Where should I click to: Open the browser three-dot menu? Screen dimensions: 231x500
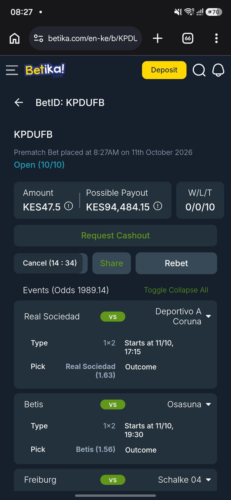pyautogui.click(x=216, y=39)
